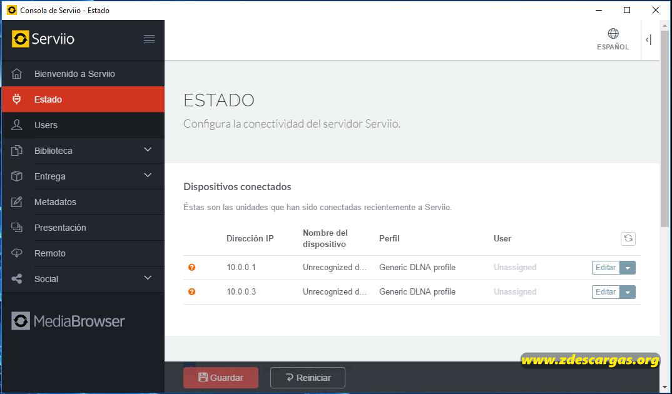Select the Estado menu item

tap(83, 99)
